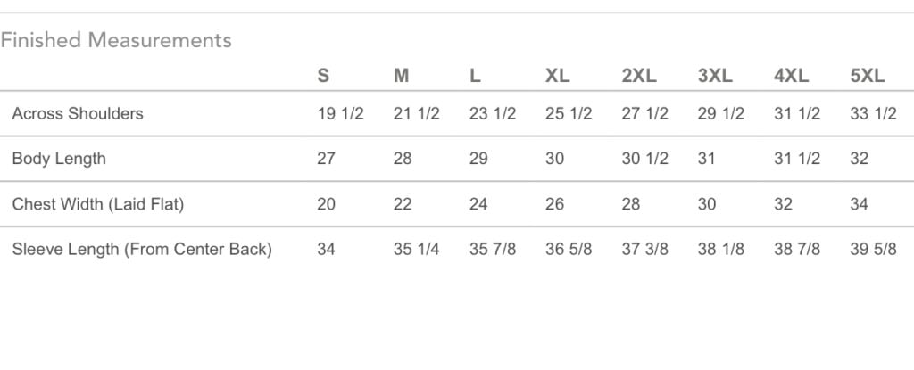The image size is (914, 370).
Task: Click sleeve length 38 1/8 for 3XL
Action: click(721, 250)
